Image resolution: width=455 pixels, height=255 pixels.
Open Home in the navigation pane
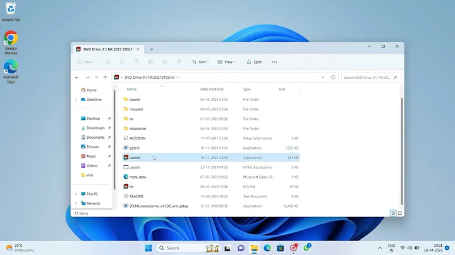pos(89,90)
